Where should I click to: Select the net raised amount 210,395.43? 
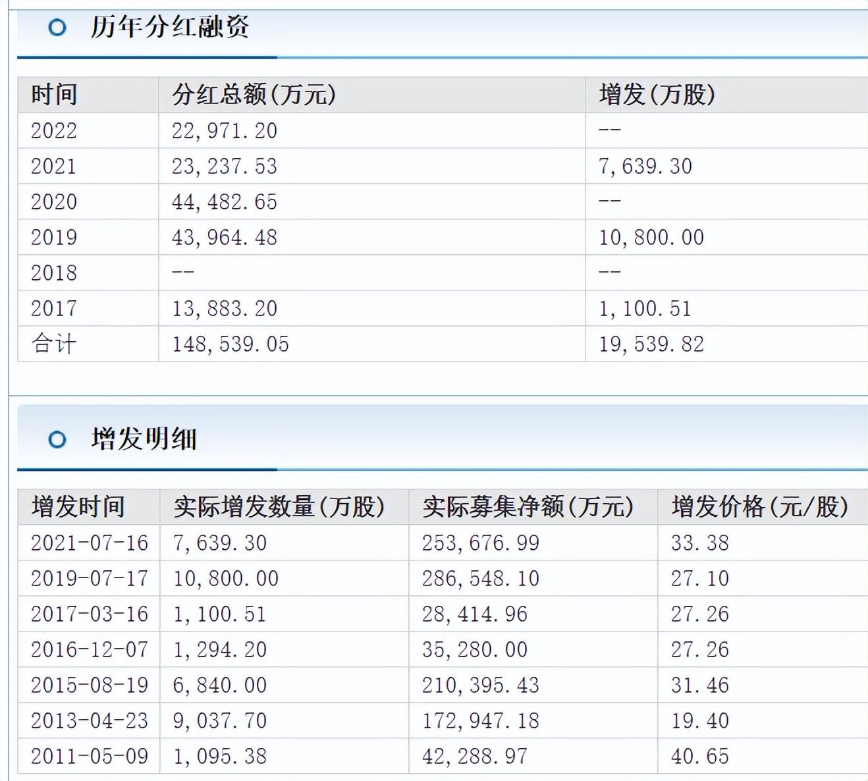click(481, 685)
